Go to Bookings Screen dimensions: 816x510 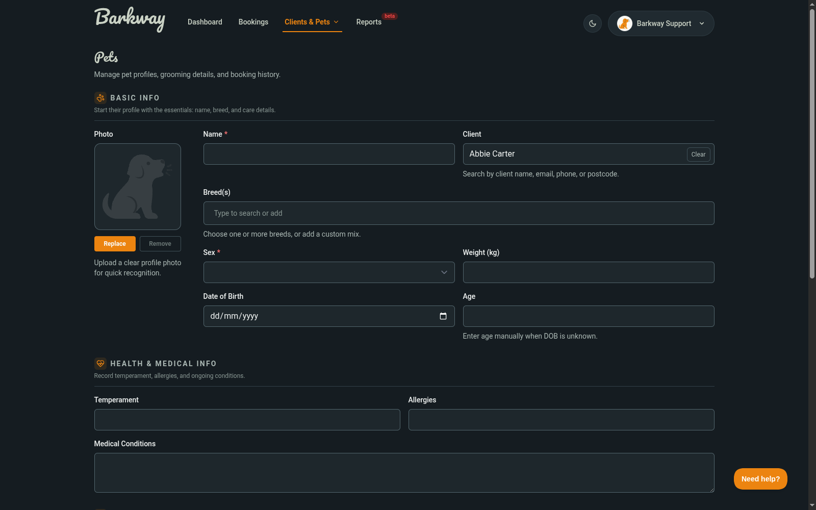(253, 22)
